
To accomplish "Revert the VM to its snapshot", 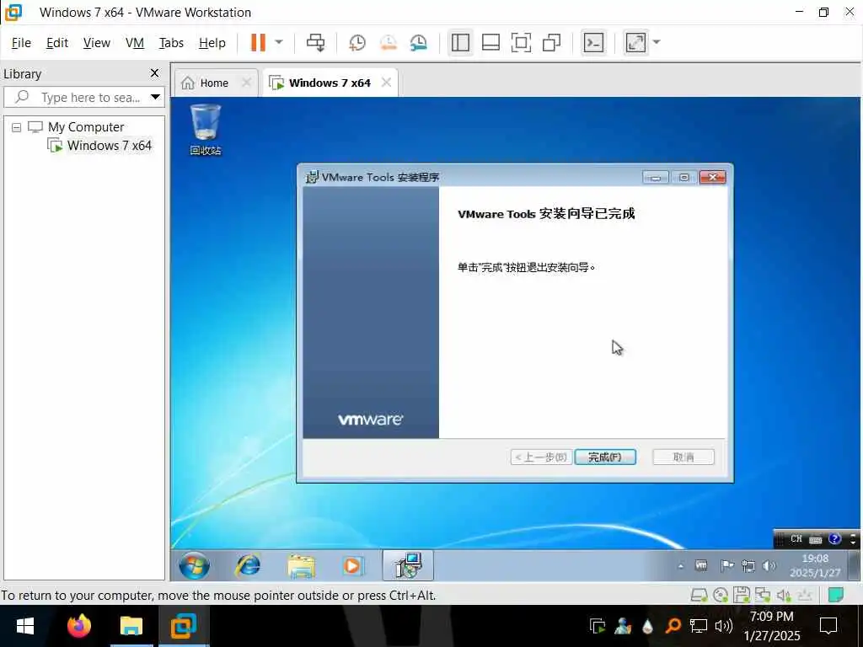I will coord(388,42).
